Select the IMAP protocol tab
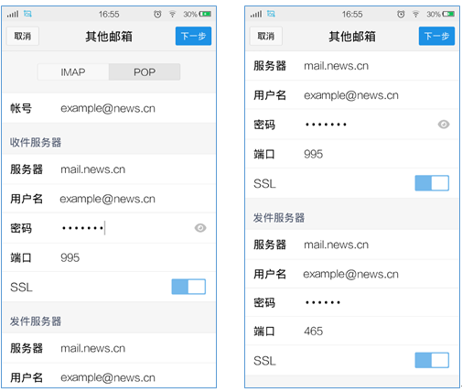This screenshot has width=462, height=392. pos(73,72)
